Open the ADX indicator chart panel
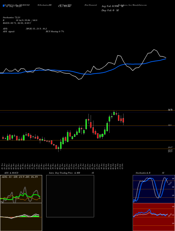The height and width of the screenshot is (231, 175). point(21,189)
